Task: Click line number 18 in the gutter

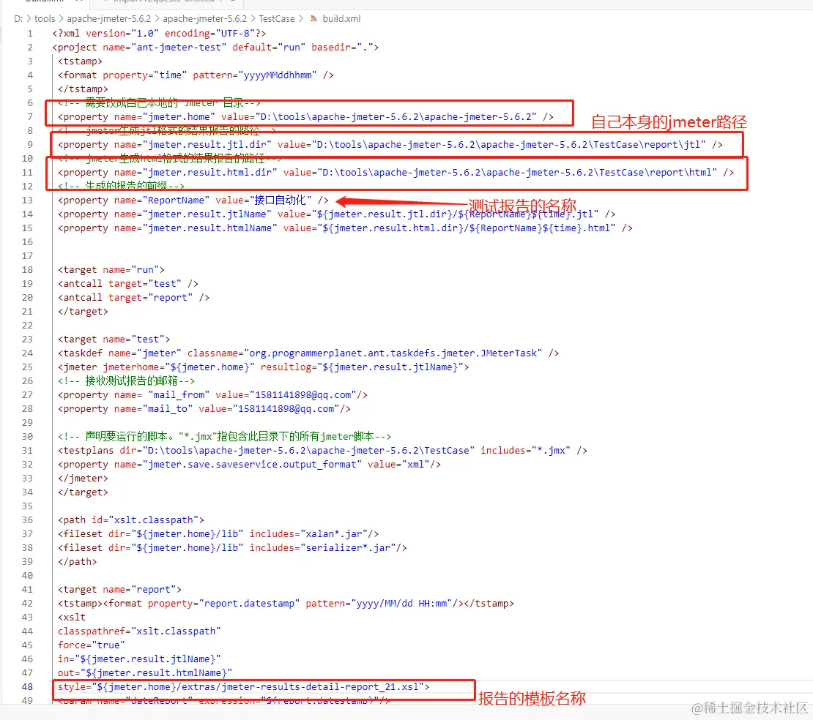Action: [x=27, y=270]
